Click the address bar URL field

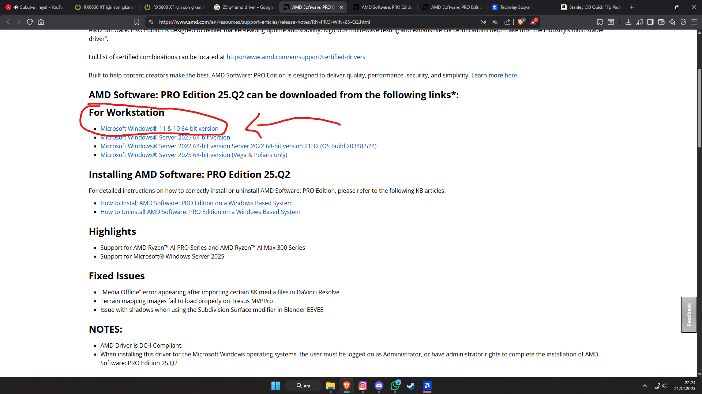264,22
